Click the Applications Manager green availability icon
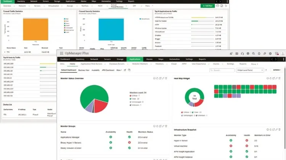This screenshot has height=160, width=286. click(x=111, y=137)
